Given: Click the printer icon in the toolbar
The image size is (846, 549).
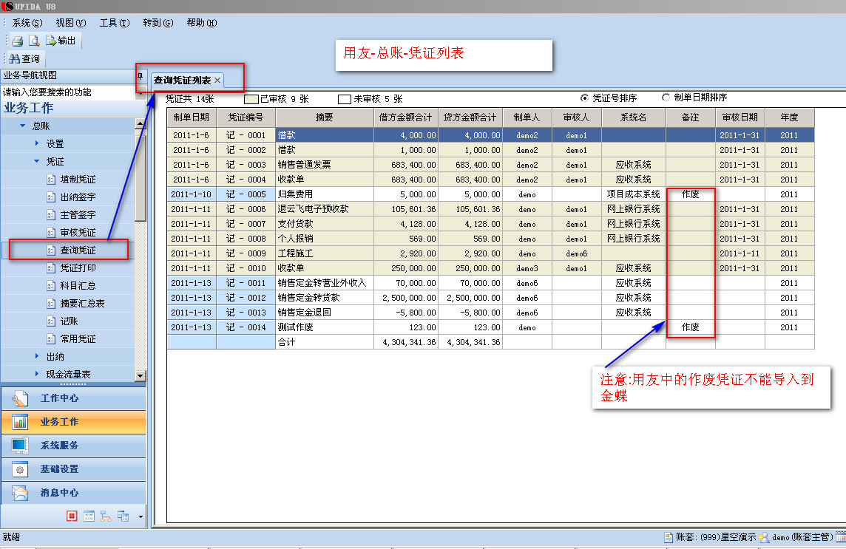Looking at the screenshot, I should 16,41.
